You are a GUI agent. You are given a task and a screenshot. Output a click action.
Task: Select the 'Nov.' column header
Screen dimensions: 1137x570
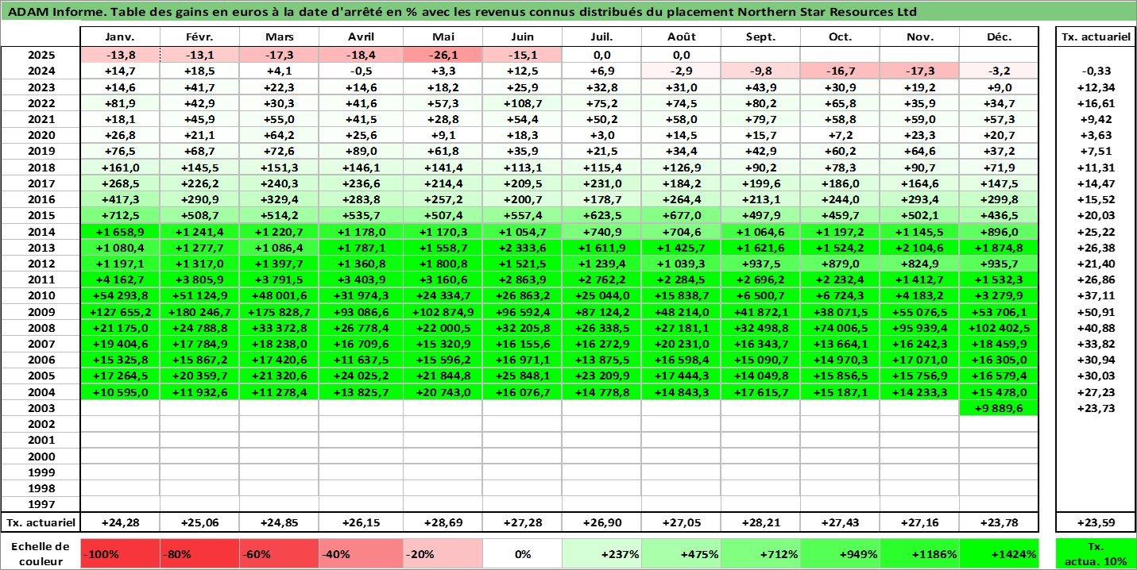pyautogui.click(x=920, y=37)
